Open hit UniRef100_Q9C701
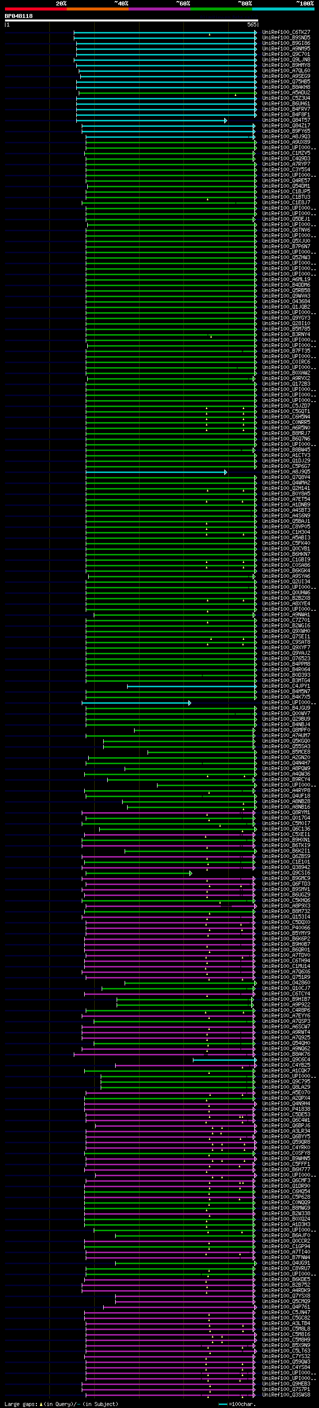This screenshot has height=1408, width=319. click(x=286, y=54)
